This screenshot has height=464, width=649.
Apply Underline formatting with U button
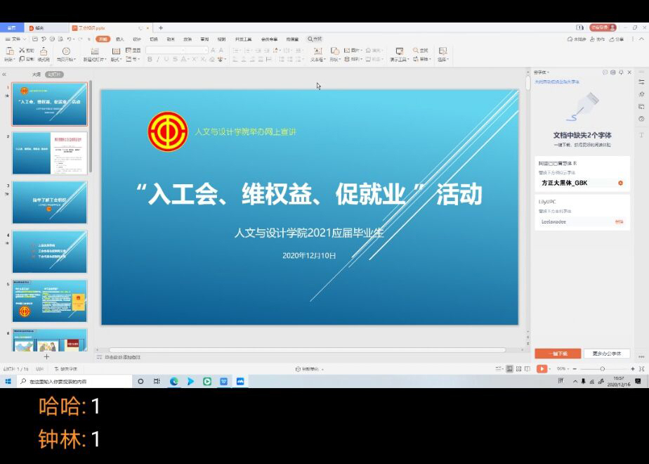(x=166, y=60)
